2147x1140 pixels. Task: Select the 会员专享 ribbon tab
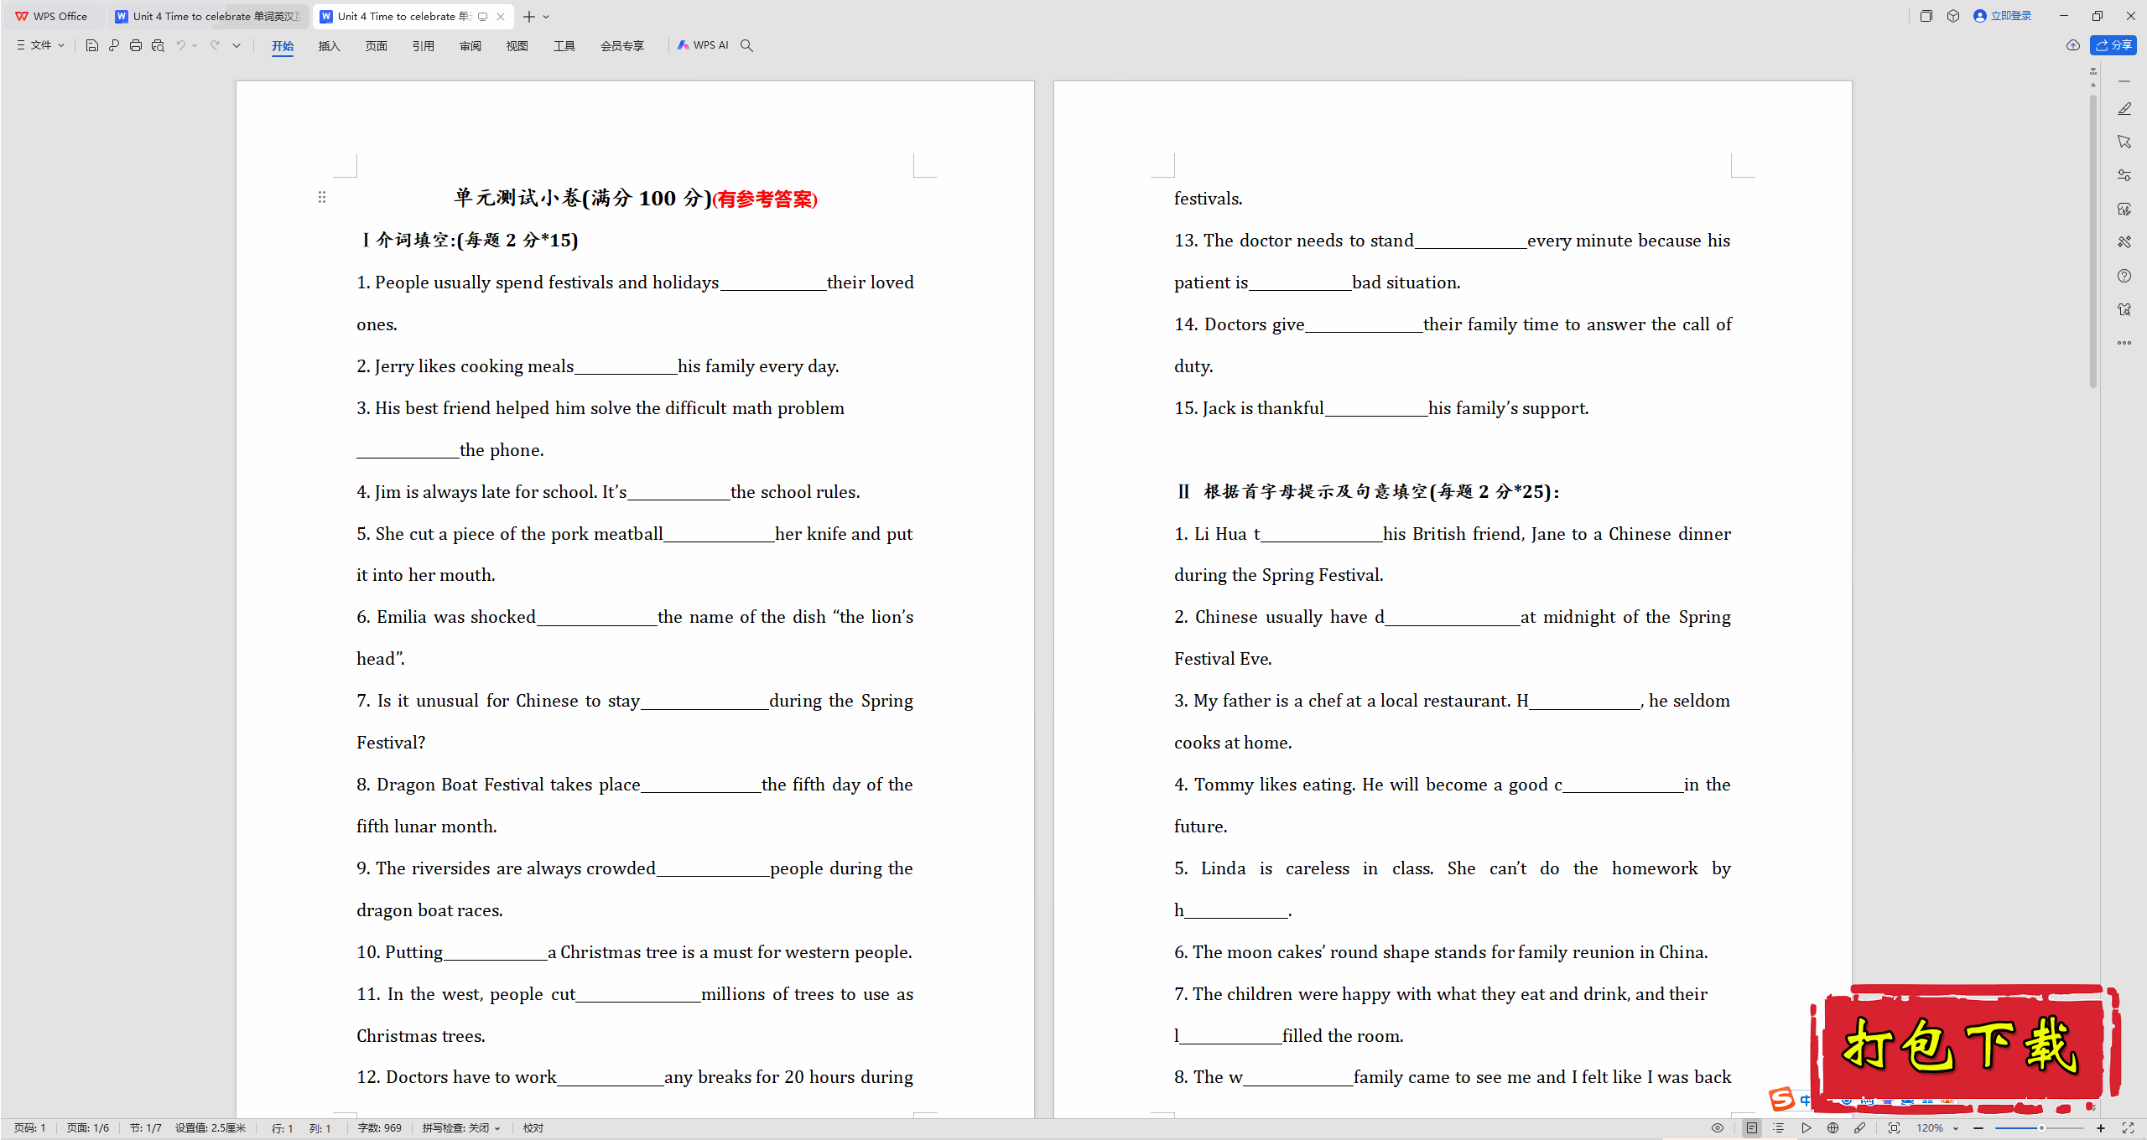(622, 46)
